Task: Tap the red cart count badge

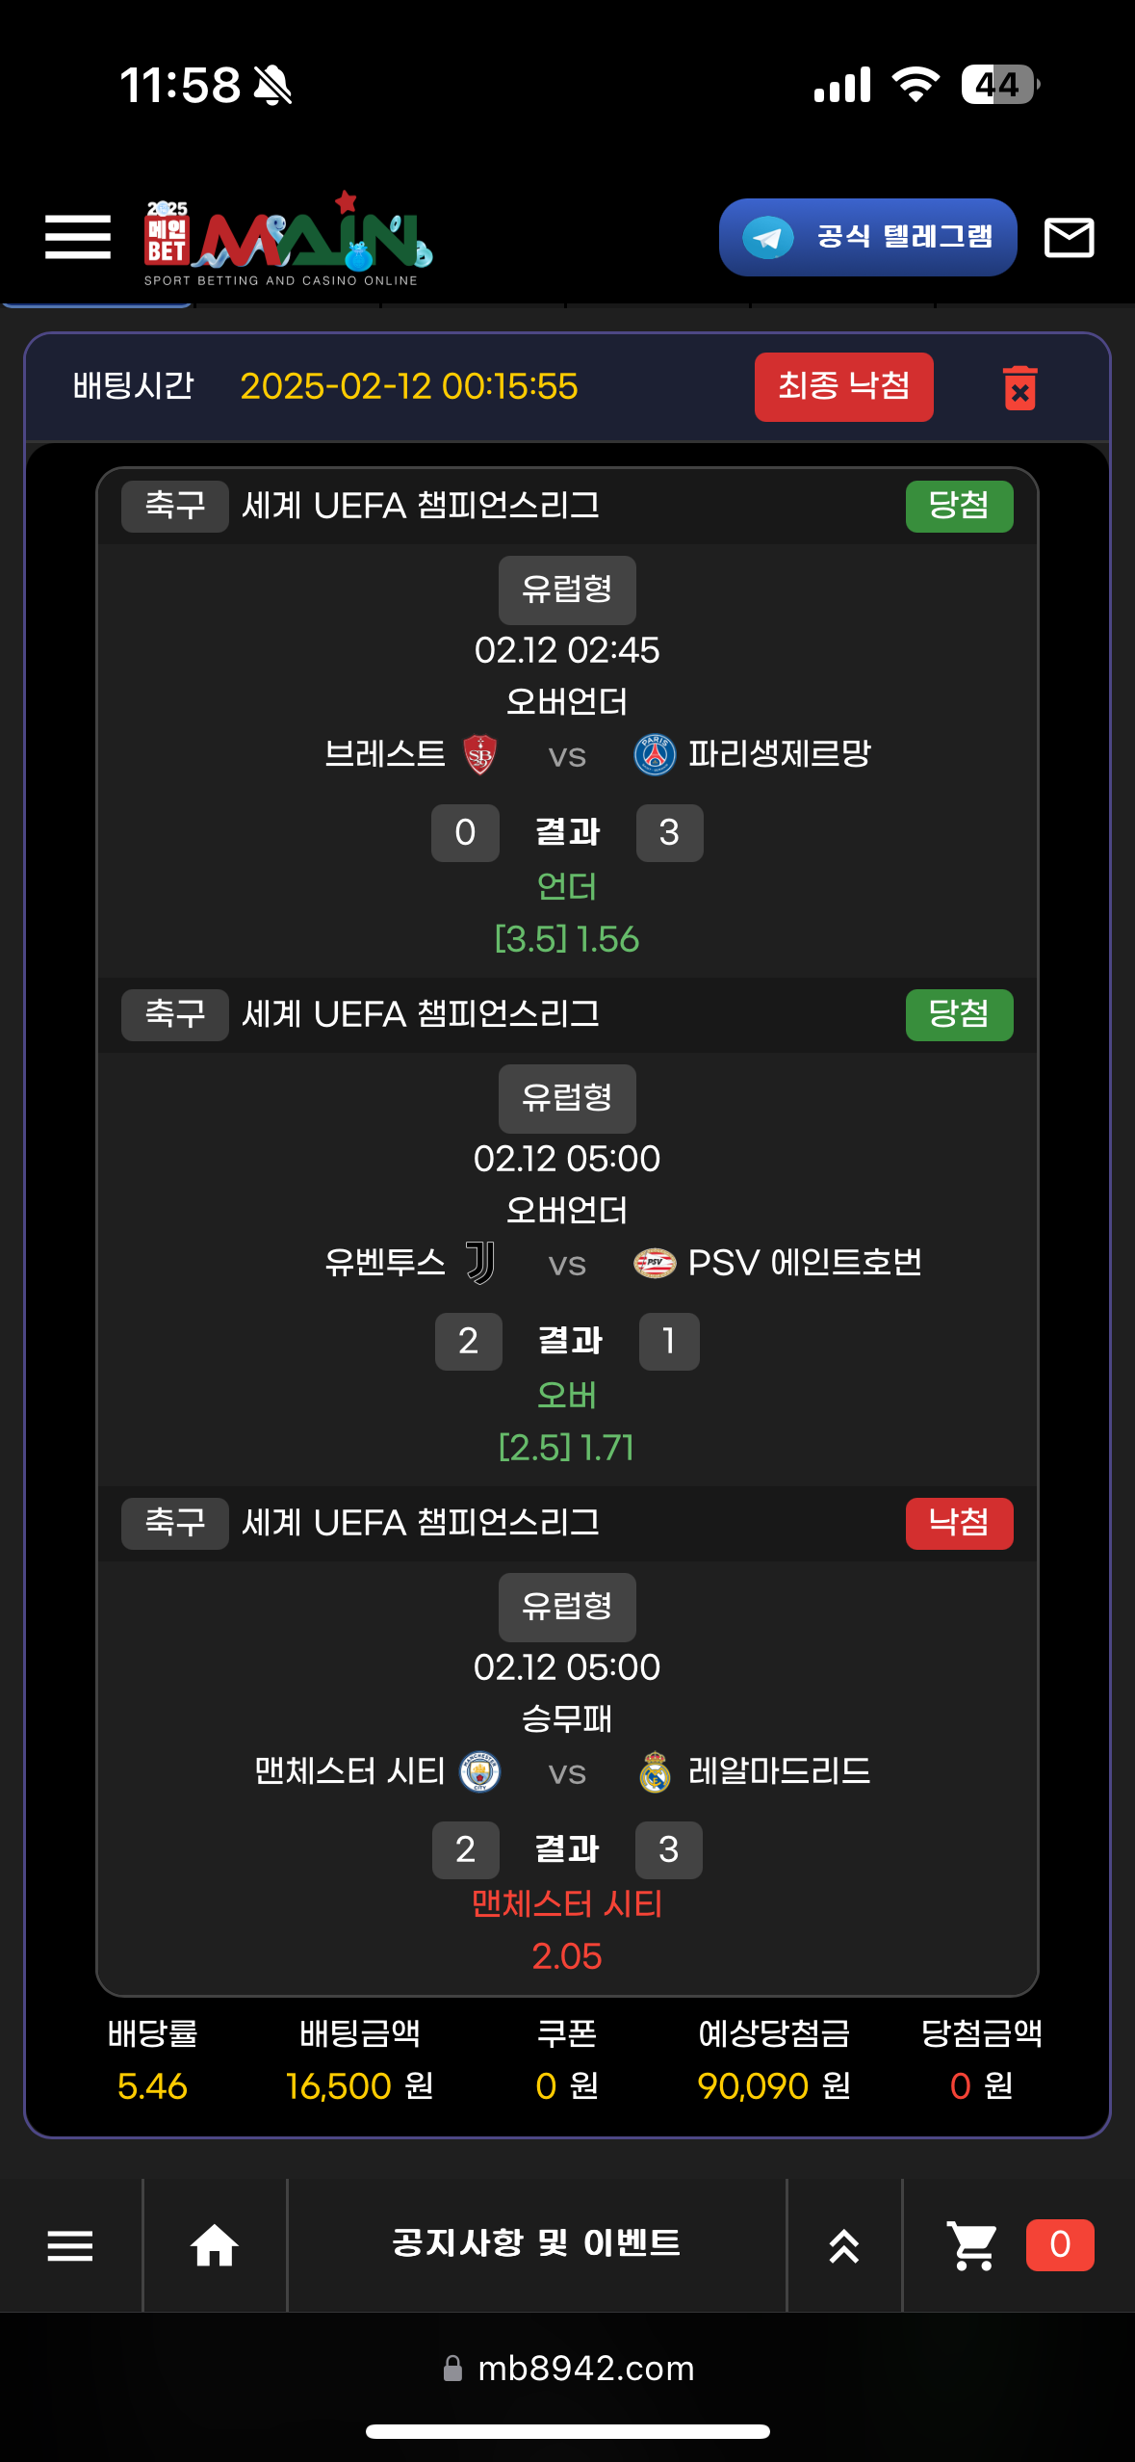Action: (1059, 2244)
